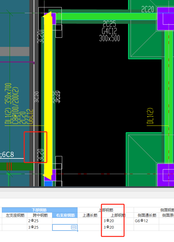Select the purple column at the yellow beam's top end
Image resolution: width=174 pixels, height=242 pixels.
[54, 19]
